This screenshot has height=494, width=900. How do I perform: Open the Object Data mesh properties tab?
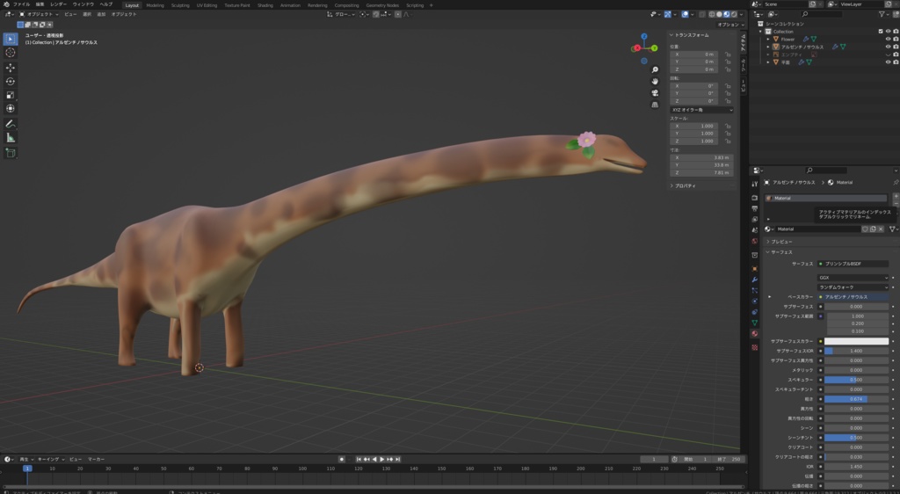pos(755,323)
